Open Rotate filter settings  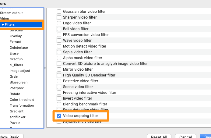click(x=15, y=94)
